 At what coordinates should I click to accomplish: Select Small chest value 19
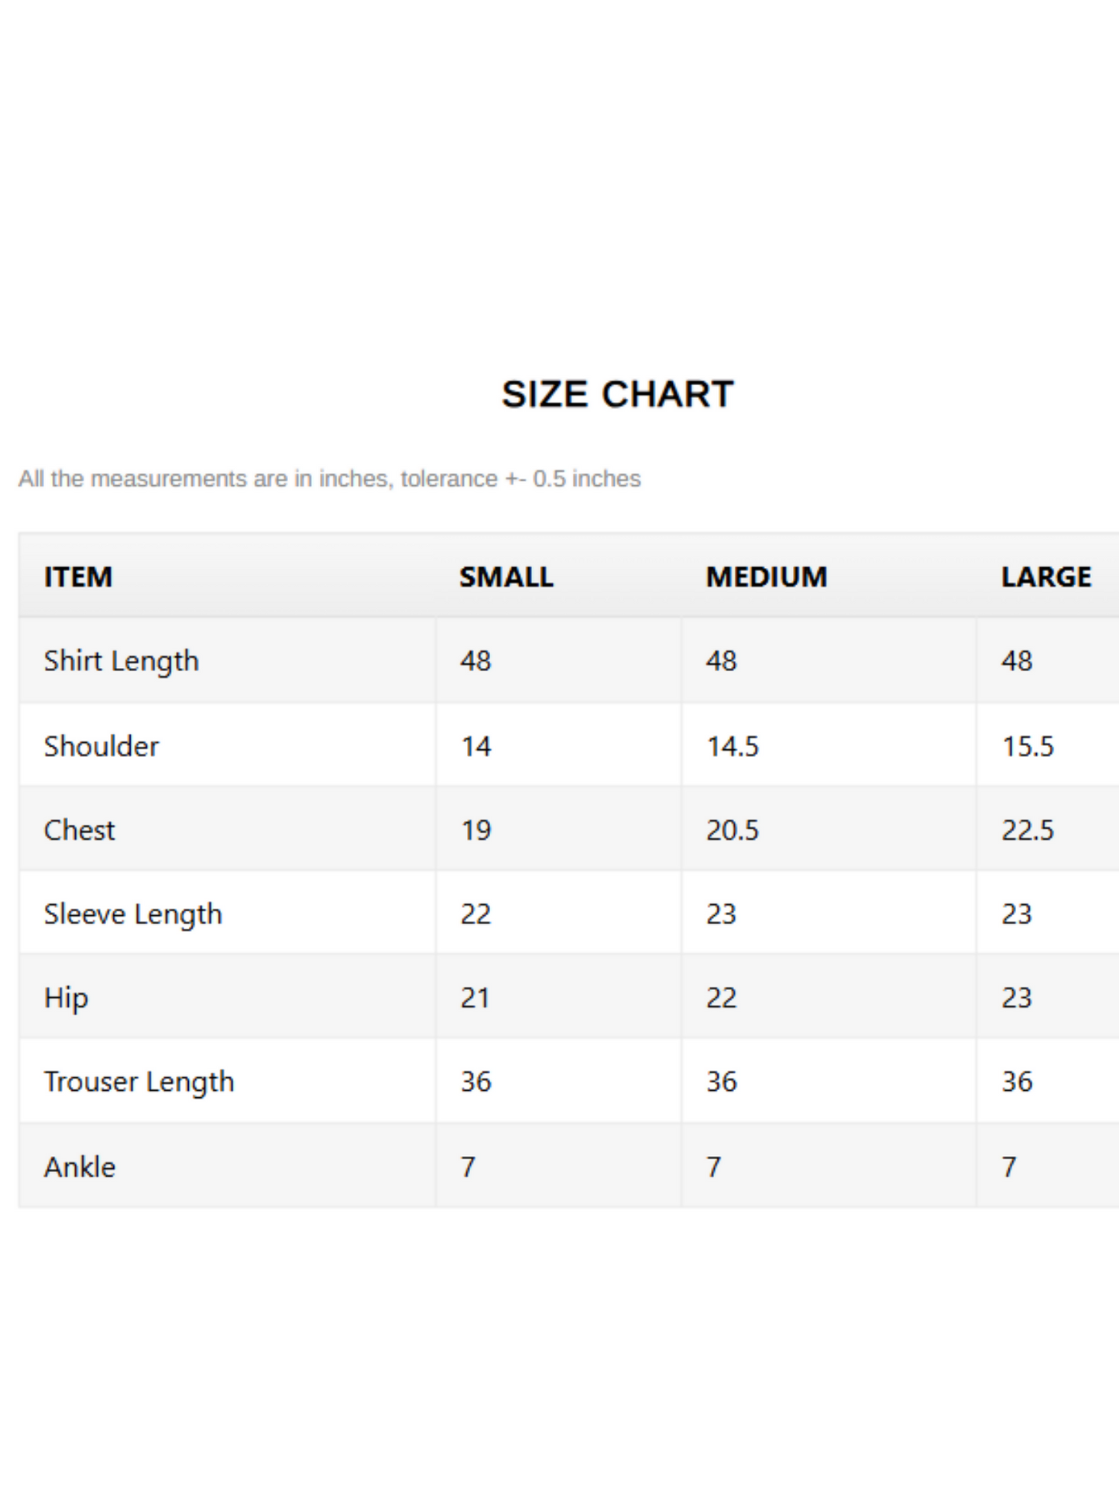click(476, 831)
